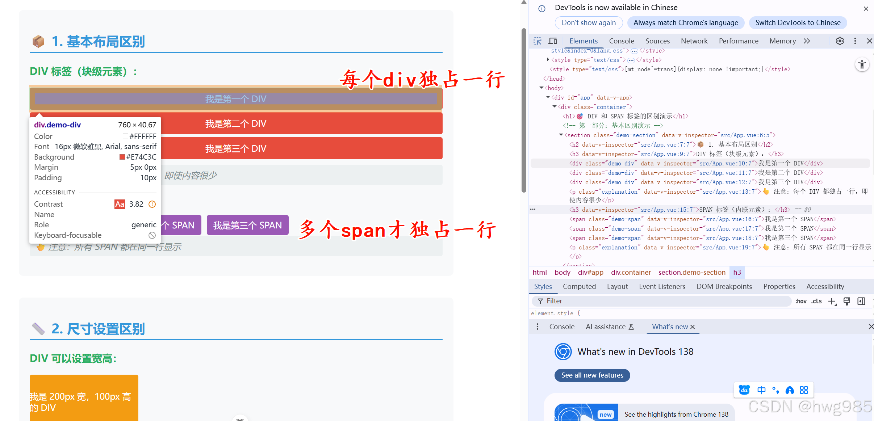Switch IME Chinese/English mode icon
874x421 pixels.
tap(761, 390)
